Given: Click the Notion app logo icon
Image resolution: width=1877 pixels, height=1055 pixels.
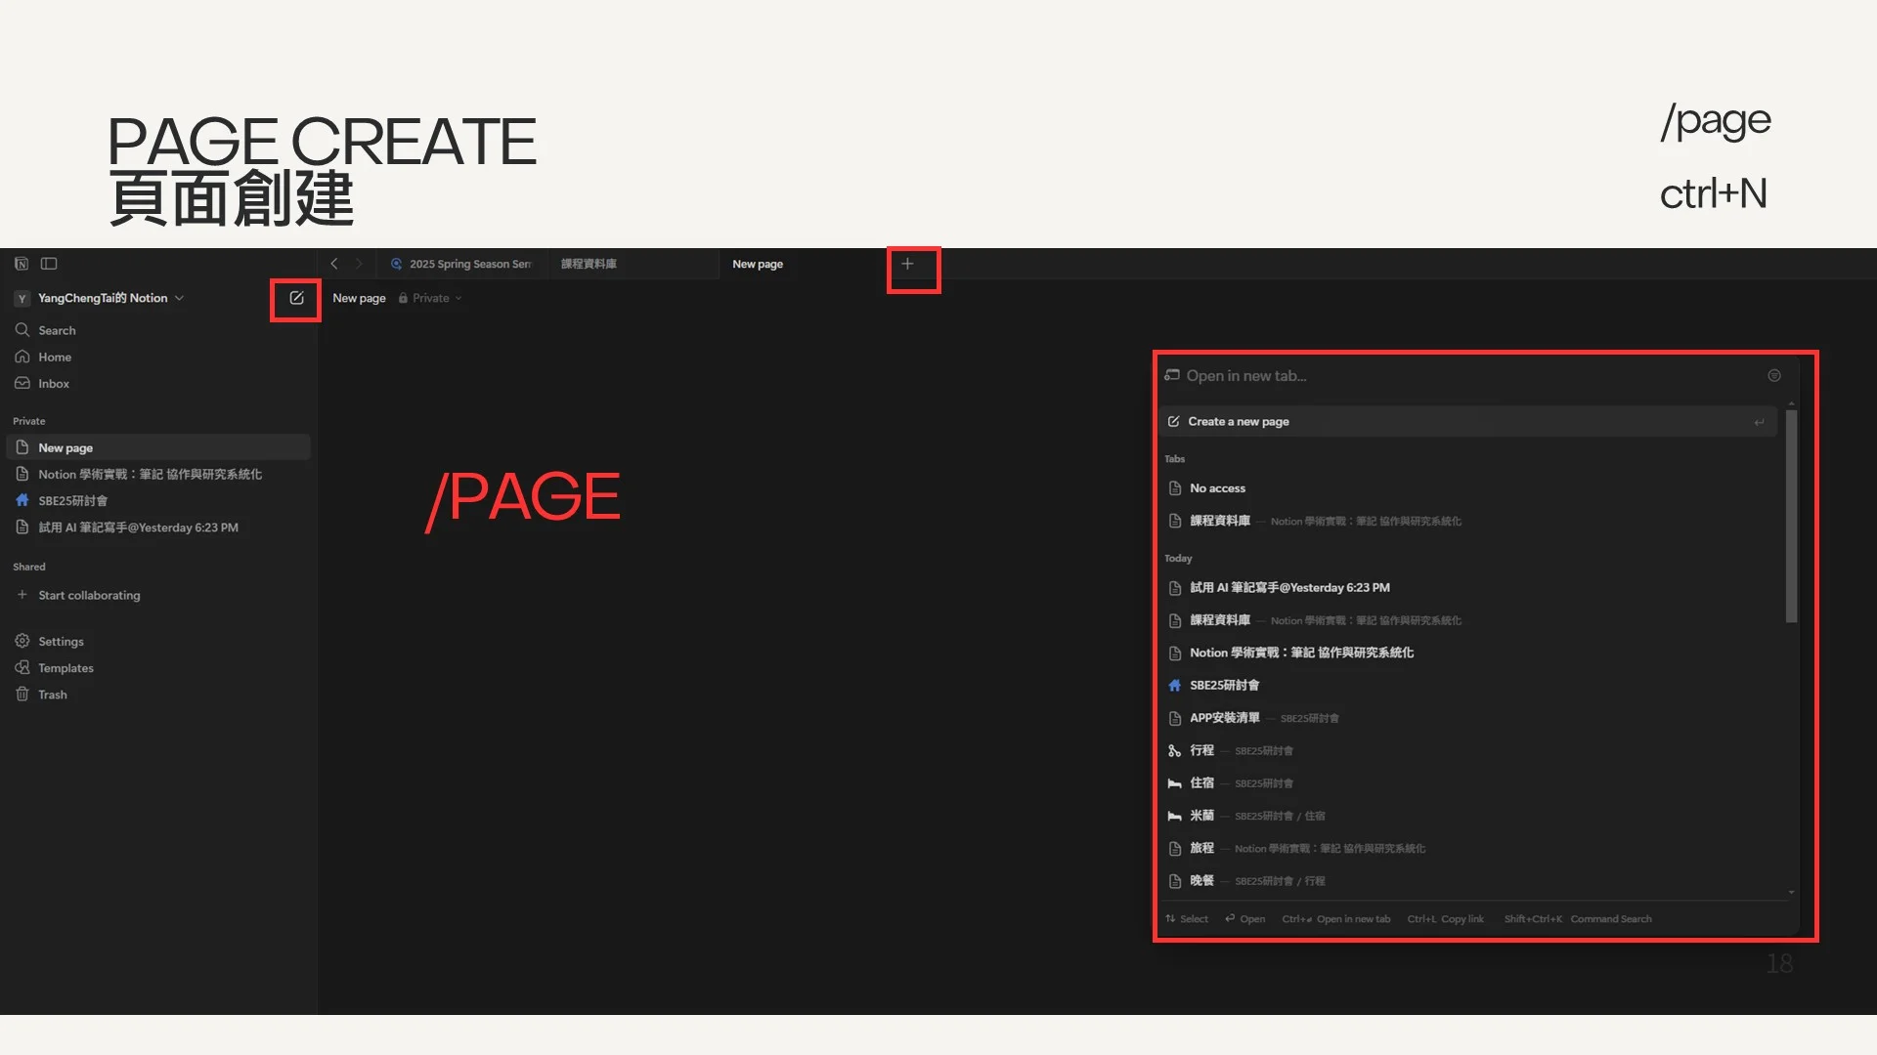Looking at the screenshot, I should tap(22, 264).
